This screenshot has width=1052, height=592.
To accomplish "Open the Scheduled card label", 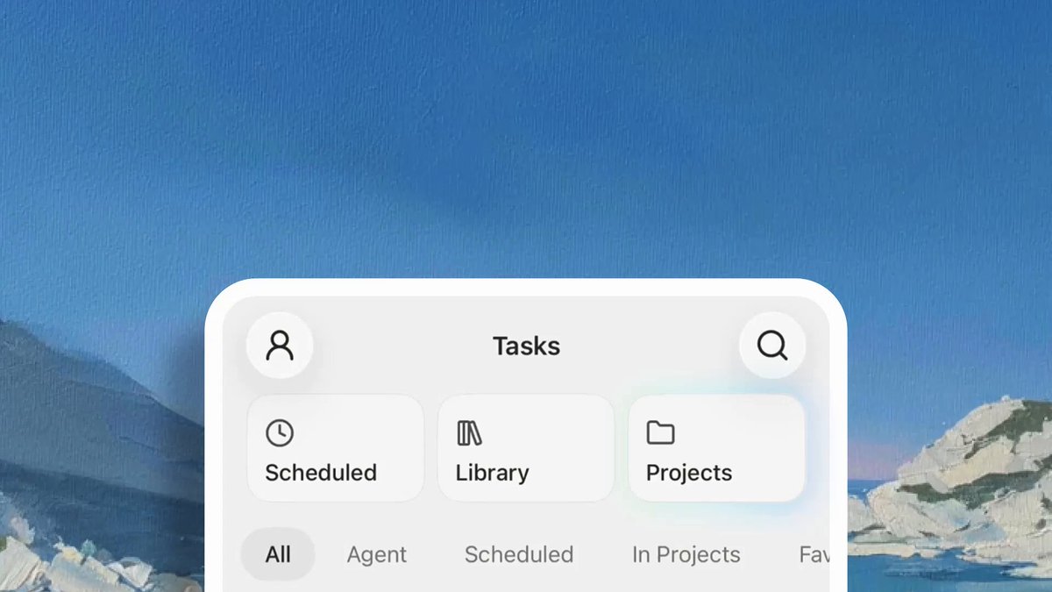I will (321, 473).
